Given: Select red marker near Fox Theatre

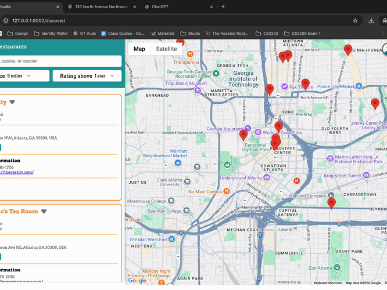Looking at the screenshot, I should [306, 84].
